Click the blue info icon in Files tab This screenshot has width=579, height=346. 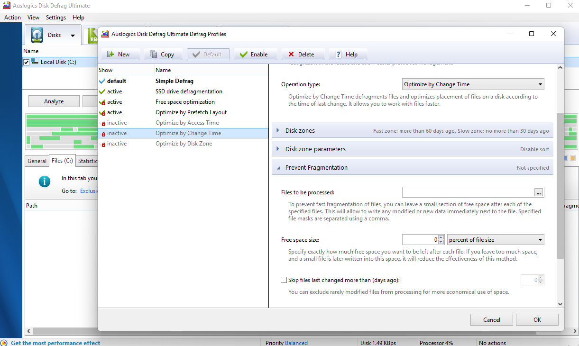(45, 181)
